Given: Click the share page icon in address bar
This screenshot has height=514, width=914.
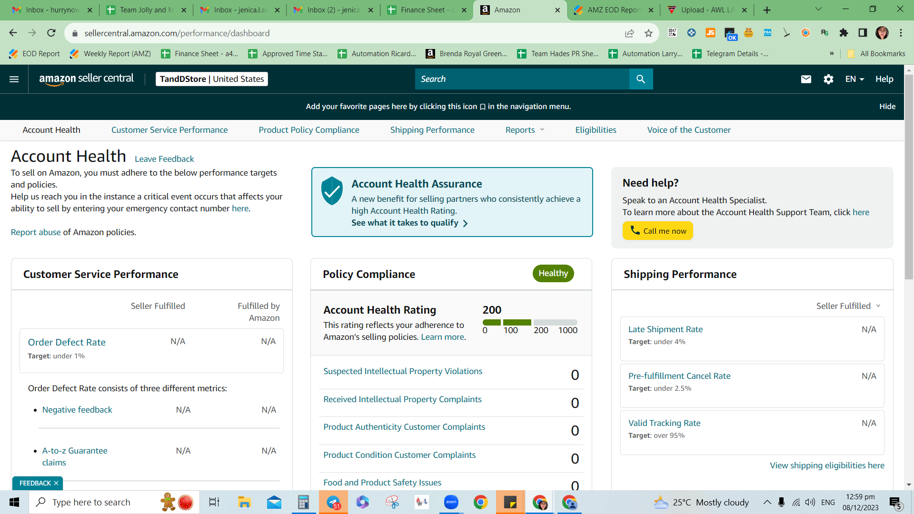Looking at the screenshot, I should click(629, 33).
